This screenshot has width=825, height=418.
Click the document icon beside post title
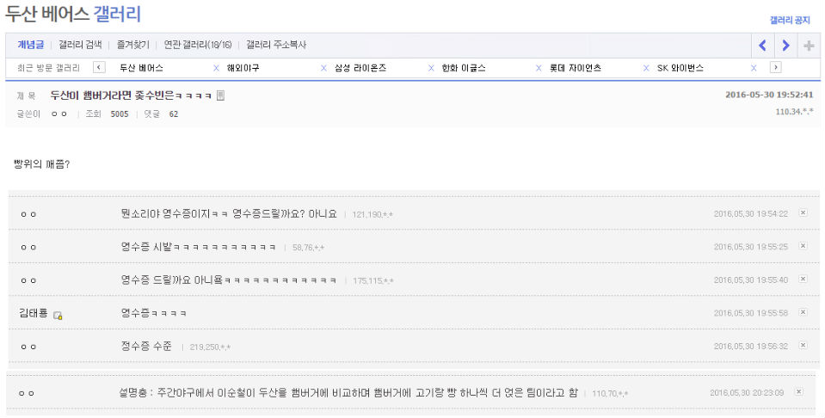pyautogui.click(x=220, y=95)
